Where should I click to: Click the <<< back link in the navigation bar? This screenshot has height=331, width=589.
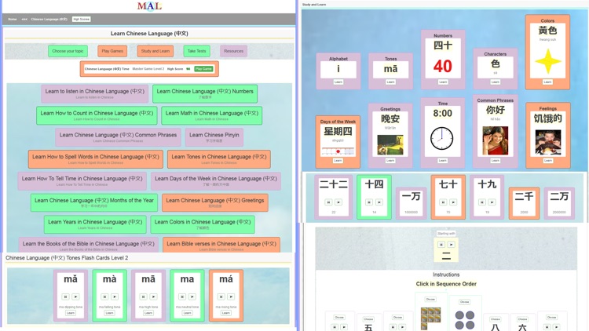pyautogui.click(x=24, y=19)
